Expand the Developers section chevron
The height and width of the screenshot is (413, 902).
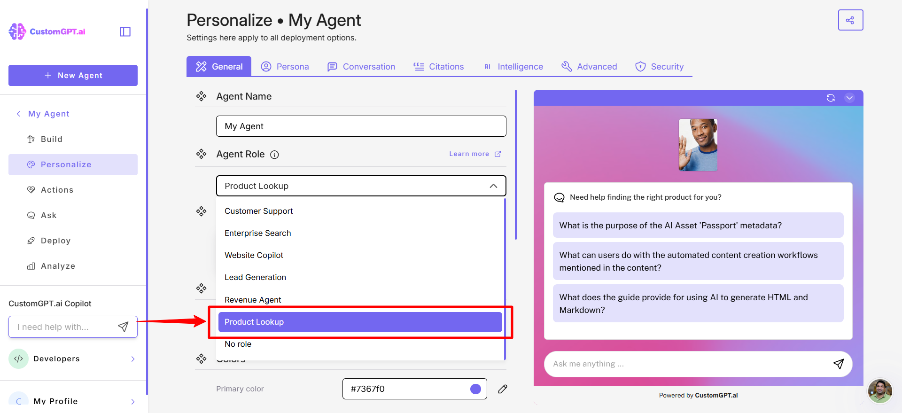(x=133, y=359)
